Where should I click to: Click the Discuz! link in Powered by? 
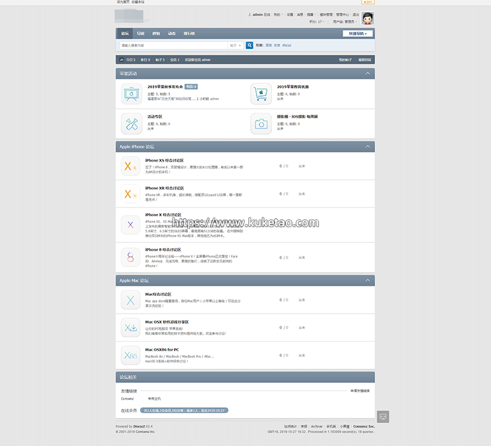coord(139,426)
